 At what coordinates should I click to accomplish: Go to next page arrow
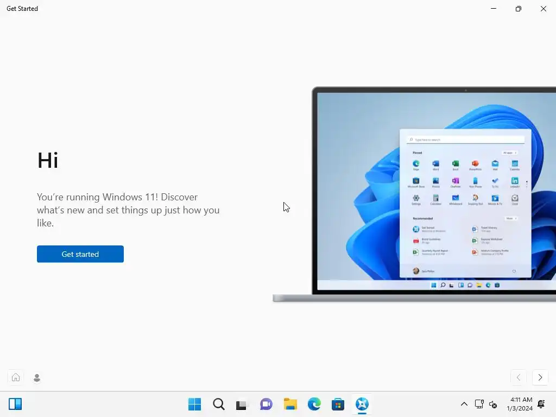pos(540,377)
